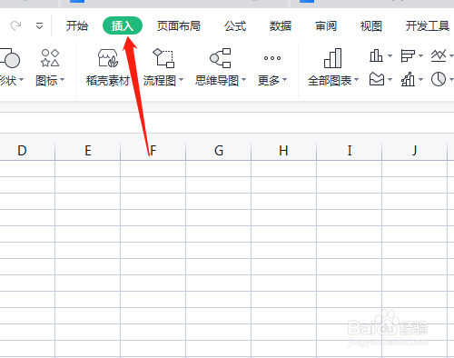Insert a line chart icon
Viewport: 454px width, 358px height.
point(439,55)
